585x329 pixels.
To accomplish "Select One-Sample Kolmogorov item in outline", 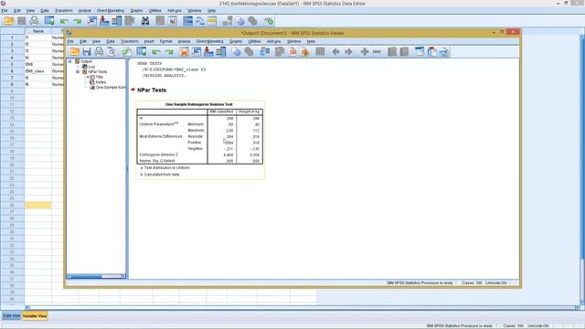I will pos(111,88).
